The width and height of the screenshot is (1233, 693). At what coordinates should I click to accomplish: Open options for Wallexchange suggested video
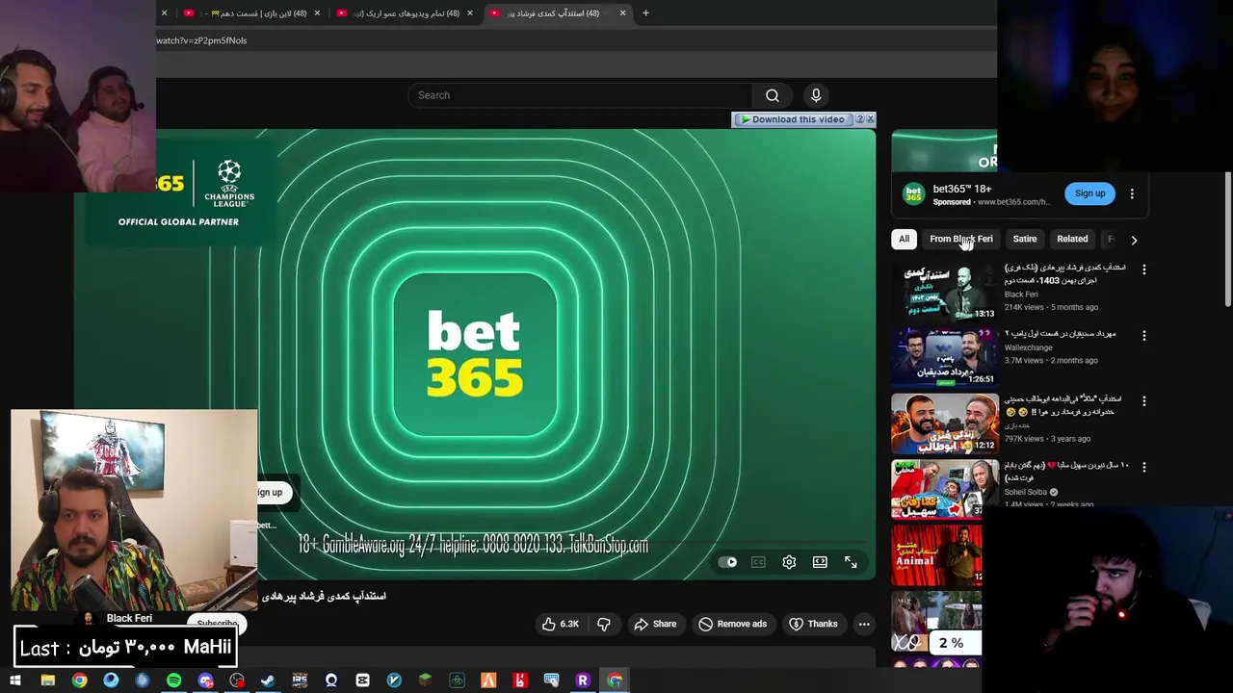coord(1143,336)
